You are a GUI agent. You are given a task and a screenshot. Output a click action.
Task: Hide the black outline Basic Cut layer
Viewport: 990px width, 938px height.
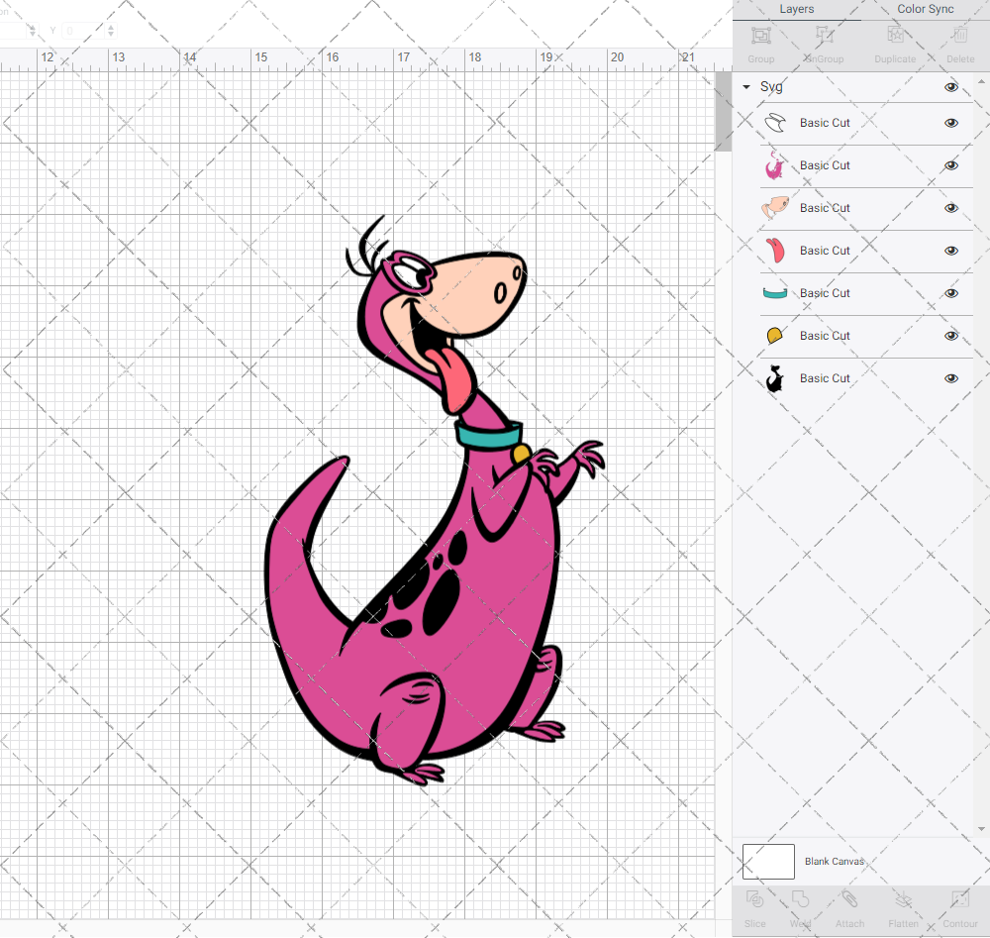[x=951, y=378]
